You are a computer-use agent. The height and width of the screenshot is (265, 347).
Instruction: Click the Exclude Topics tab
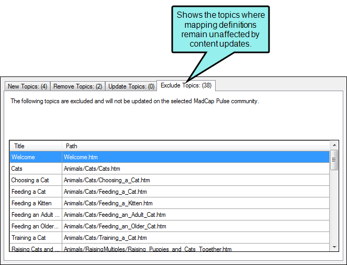186,85
